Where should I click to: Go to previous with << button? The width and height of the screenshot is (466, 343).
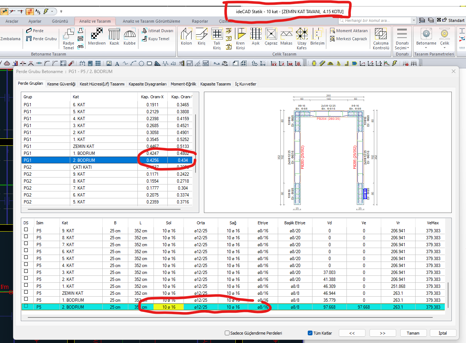click(x=352, y=333)
